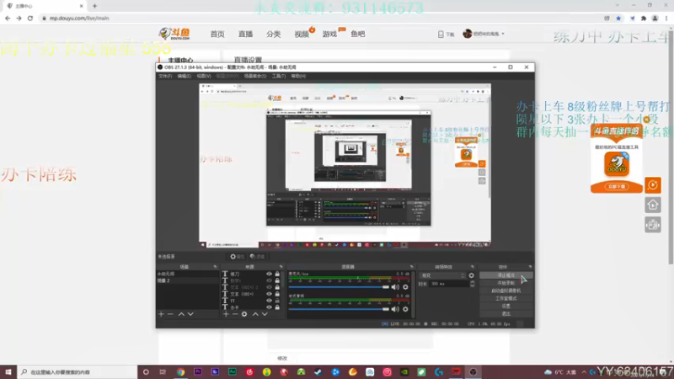This screenshot has width=674, height=379.
Task: Open desktop audio channel gear settings
Action: click(x=405, y=309)
